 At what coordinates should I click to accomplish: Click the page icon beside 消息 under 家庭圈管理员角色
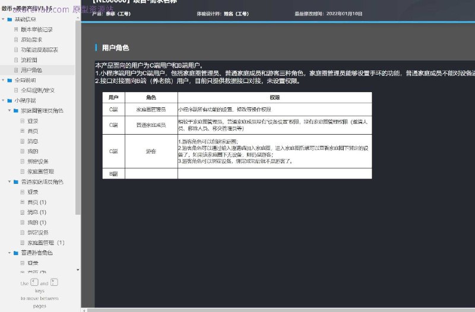pos(23,141)
